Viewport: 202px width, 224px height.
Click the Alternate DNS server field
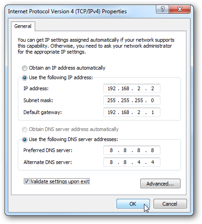[132, 162]
